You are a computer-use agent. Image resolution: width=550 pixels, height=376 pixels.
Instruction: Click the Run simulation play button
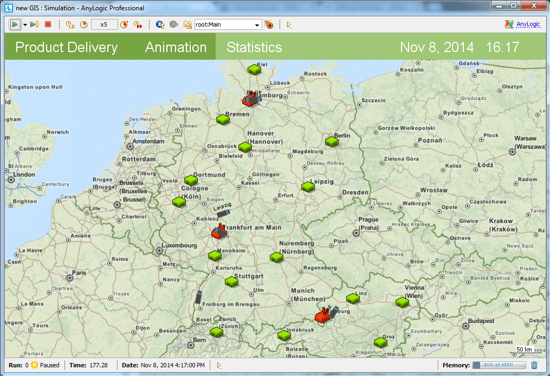click(x=15, y=24)
